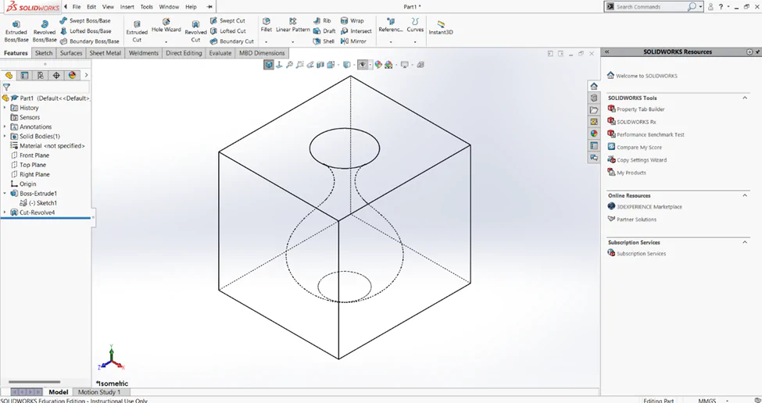This screenshot has width=762, height=403.
Task: Expand more manager tabs arrow
Action: coord(87,75)
